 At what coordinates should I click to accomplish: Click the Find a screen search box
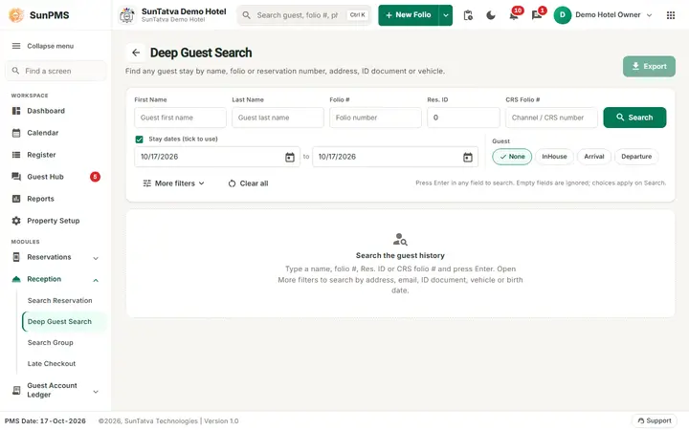click(x=56, y=71)
